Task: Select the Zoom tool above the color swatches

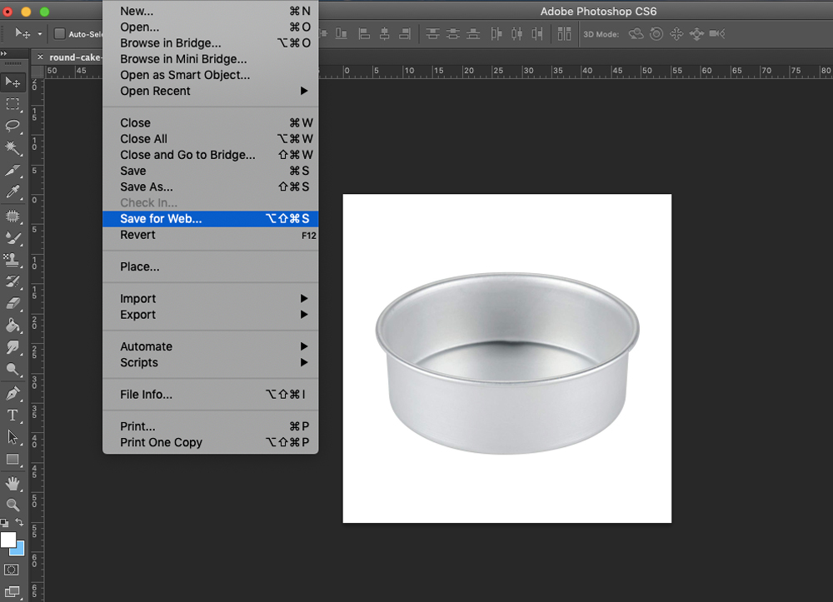Action: click(12, 505)
